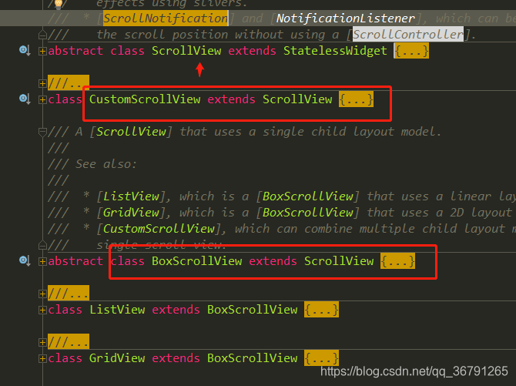
Task: Click the ScrollController reference in comment
Action: (408, 34)
